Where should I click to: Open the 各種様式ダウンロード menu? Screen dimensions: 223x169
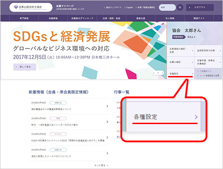[82, 18]
